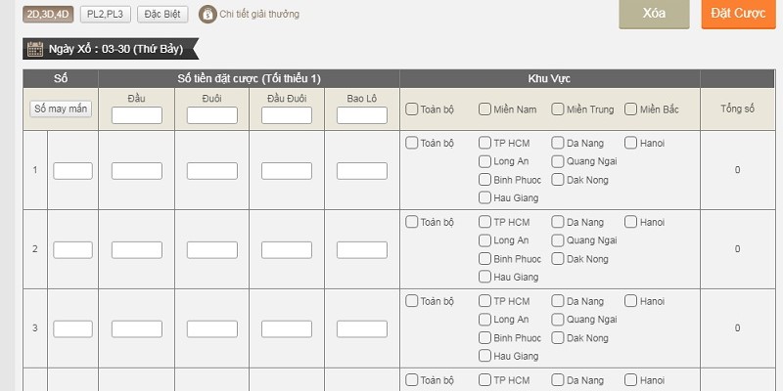Focus the header Bao Lô input field
This screenshot has height=391, width=783.
tap(362, 115)
